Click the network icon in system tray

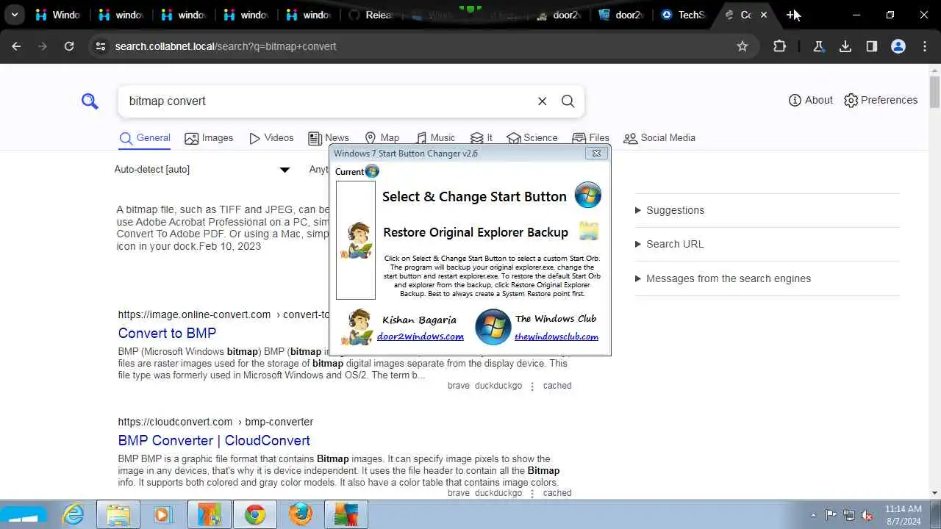(x=849, y=515)
